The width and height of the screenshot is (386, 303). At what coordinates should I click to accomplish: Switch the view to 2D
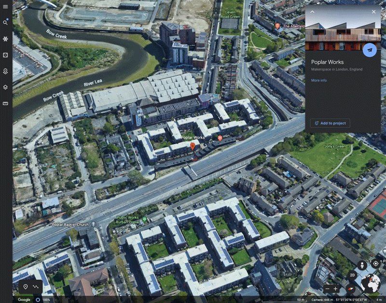point(352,275)
